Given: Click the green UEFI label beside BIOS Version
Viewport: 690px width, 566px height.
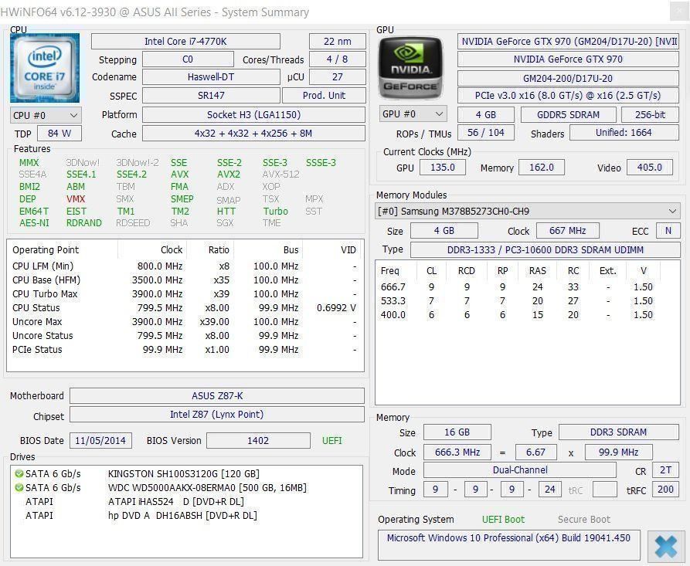Looking at the screenshot, I should point(331,441).
